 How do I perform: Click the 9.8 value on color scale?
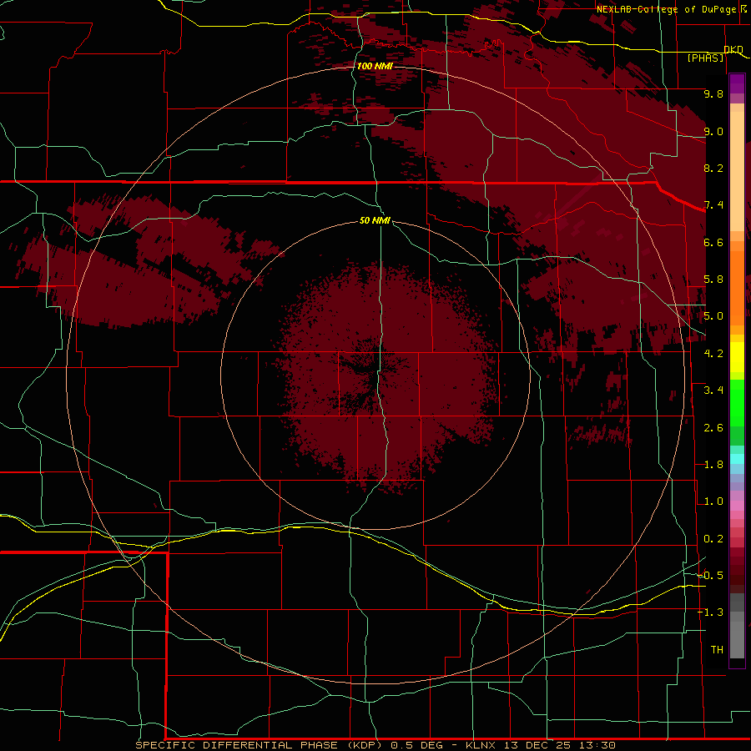(713, 93)
